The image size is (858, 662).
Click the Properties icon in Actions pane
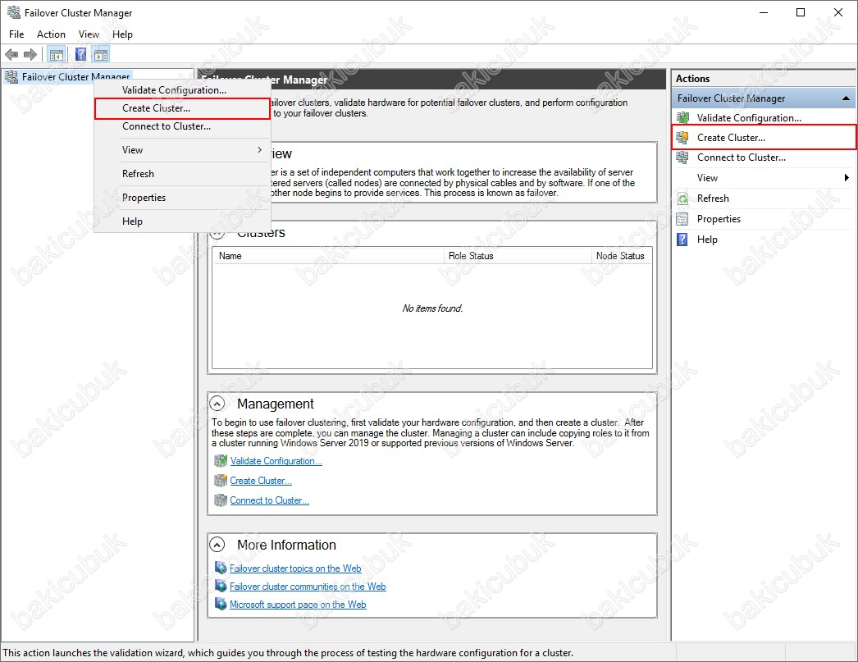point(683,219)
